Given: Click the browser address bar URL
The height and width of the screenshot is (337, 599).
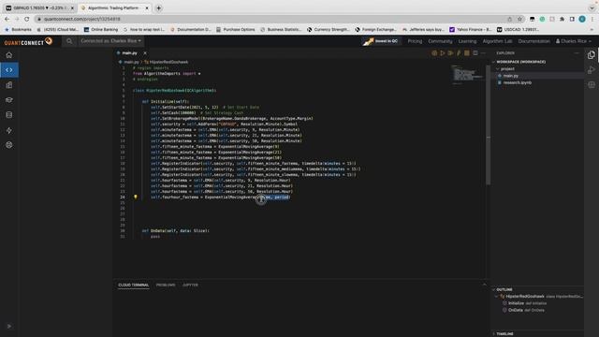Looking at the screenshot, I should pyautogui.click(x=82, y=19).
